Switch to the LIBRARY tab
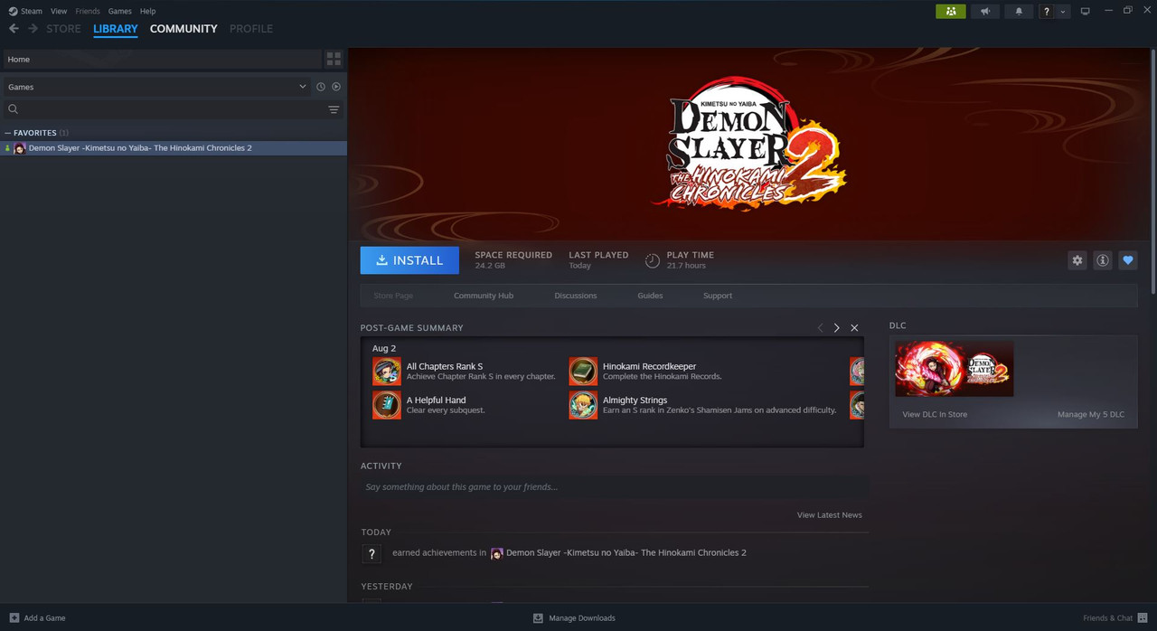1157x631 pixels. pyautogui.click(x=116, y=29)
